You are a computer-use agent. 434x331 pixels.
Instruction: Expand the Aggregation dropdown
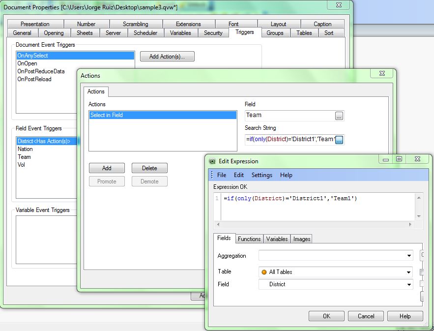[409, 256]
